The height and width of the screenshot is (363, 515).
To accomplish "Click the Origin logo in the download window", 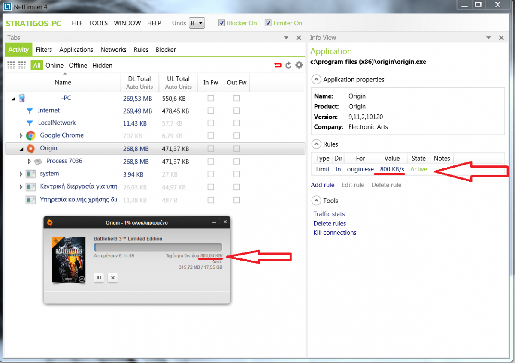I will (50, 222).
